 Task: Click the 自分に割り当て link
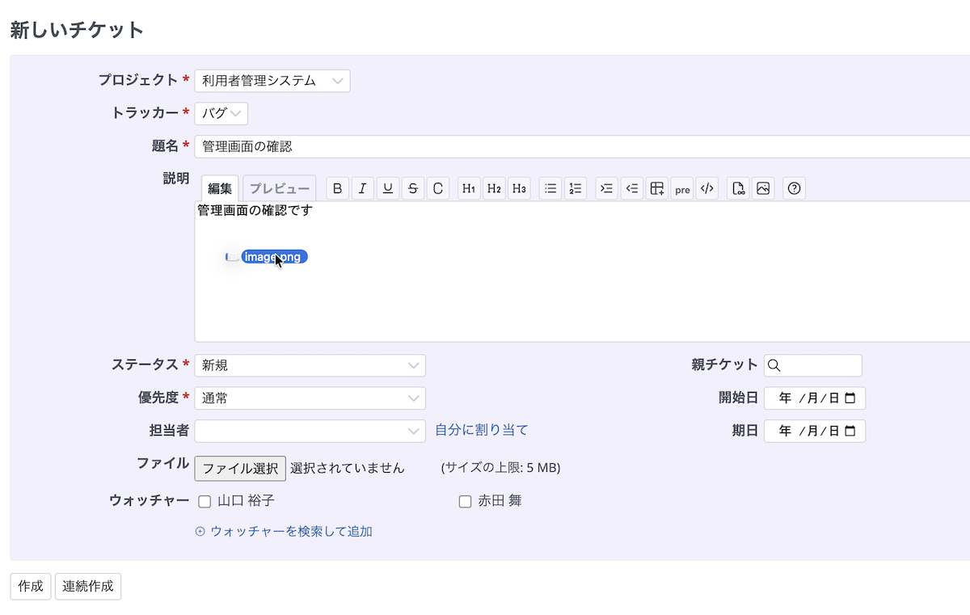point(481,430)
